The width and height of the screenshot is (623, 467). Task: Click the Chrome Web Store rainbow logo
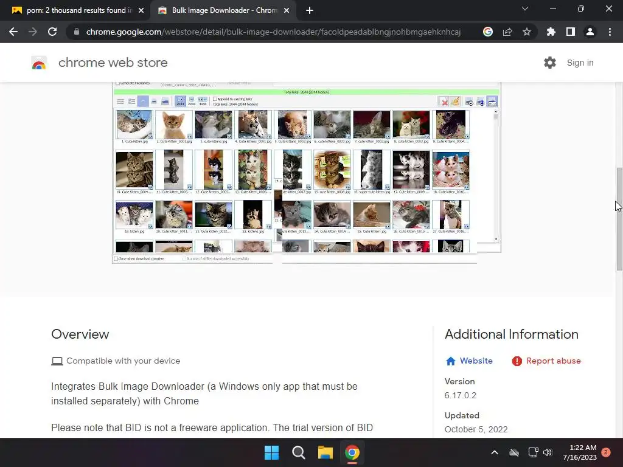(39, 63)
